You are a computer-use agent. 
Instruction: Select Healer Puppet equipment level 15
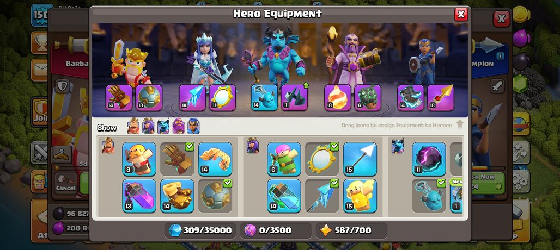coord(360,196)
